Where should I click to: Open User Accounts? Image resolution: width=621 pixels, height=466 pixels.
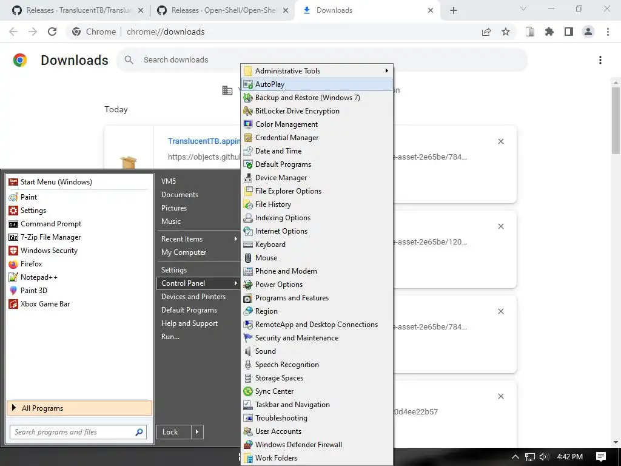click(317, 431)
